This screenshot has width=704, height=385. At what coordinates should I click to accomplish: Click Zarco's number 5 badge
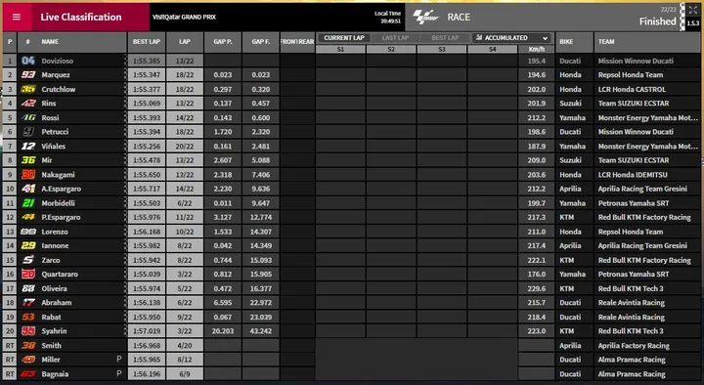(27, 260)
